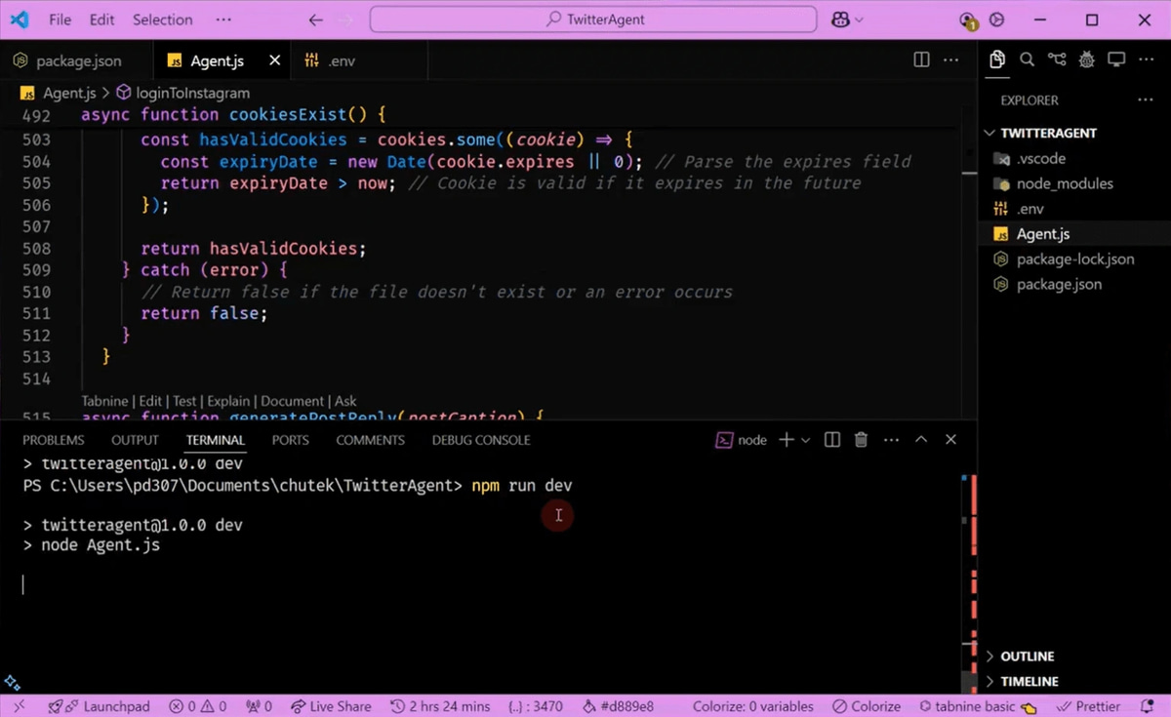Collapse the TWITTERAGENT folder tree
The width and height of the screenshot is (1171, 717).
coord(1047,133)
